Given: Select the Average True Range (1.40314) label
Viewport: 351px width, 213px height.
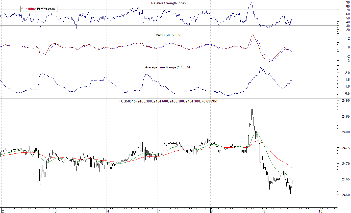Looking at the screenshot, I should pos(168,67).
